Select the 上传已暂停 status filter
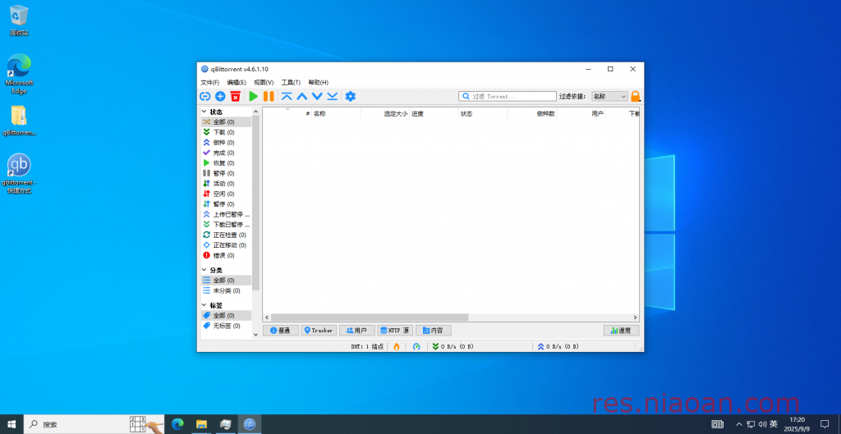Image resolution: width=841 pixels, height=434 pixels. coord(226,214)
